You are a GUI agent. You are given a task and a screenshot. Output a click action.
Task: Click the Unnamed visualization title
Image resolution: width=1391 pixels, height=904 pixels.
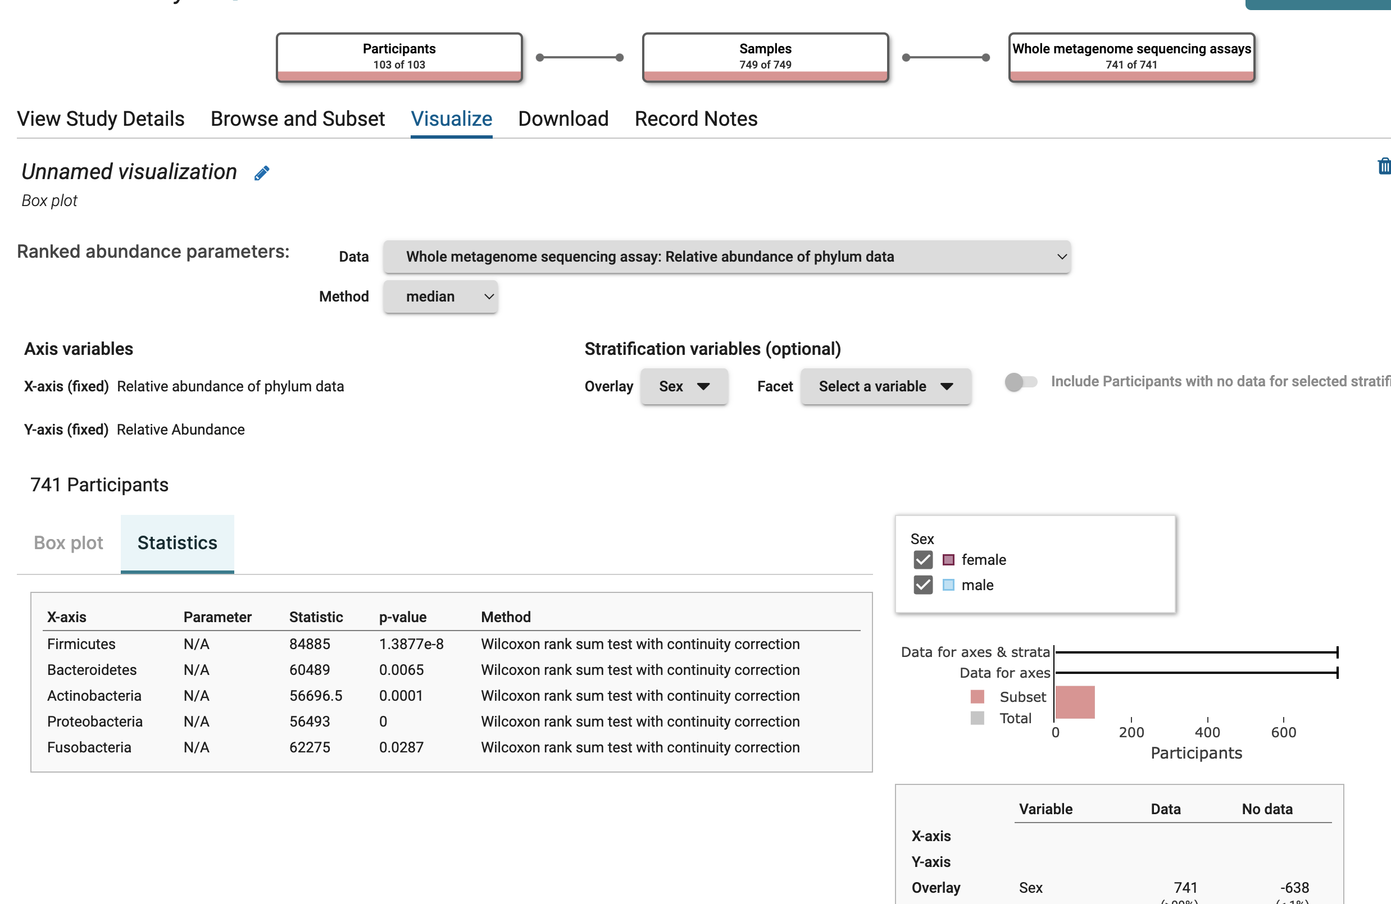129,172
